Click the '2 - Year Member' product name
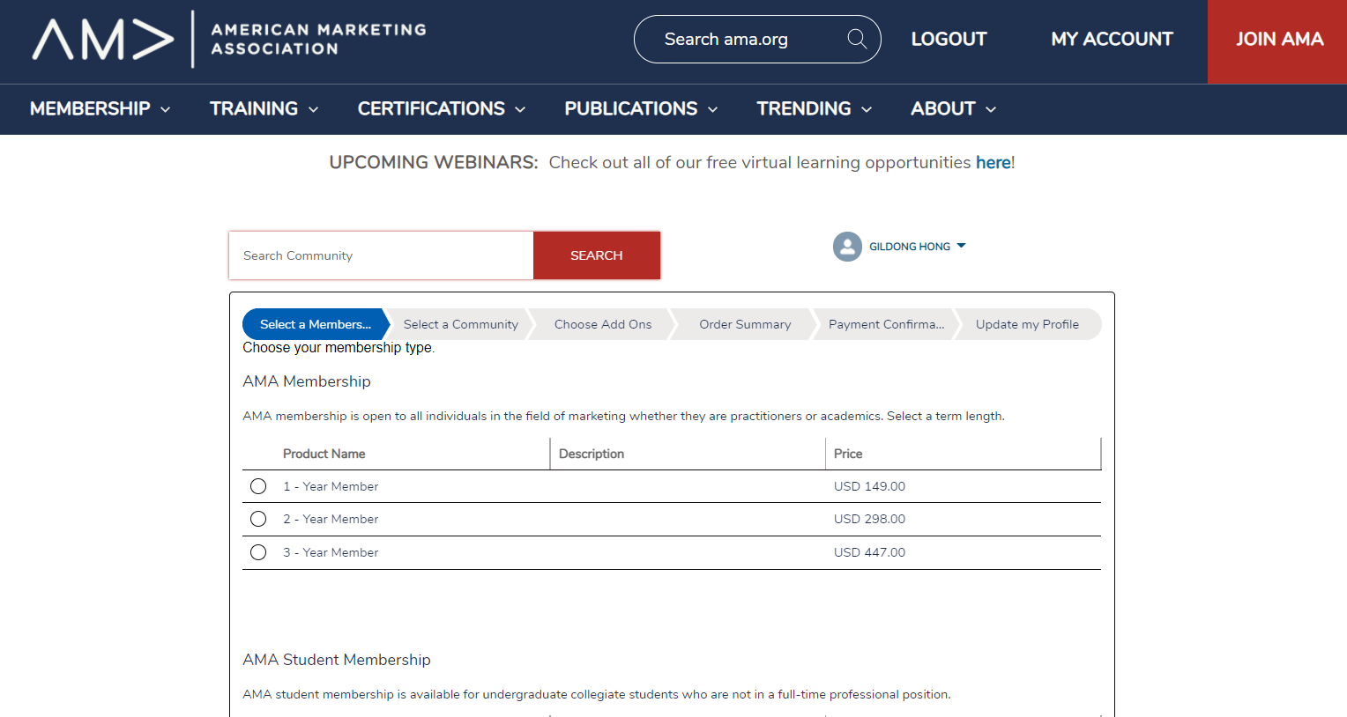The height and width of the screenshot is (717, 1347). (331, 519)
